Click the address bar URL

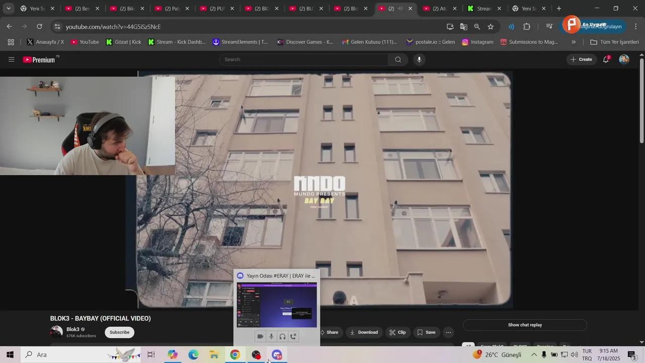point(113,27)
